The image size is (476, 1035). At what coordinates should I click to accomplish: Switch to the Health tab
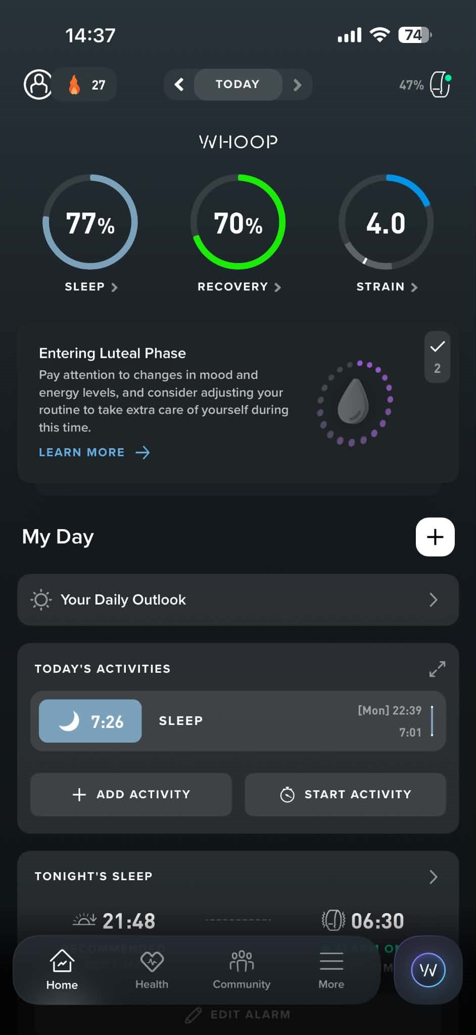click(152, 970)
